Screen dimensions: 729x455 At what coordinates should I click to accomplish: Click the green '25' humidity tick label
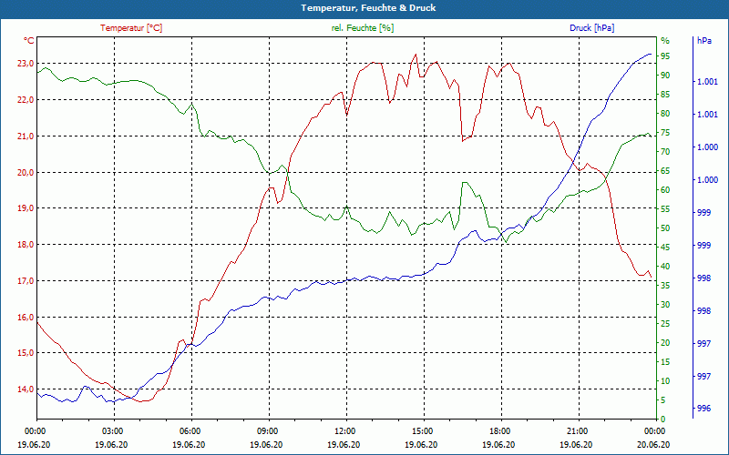[665, 324]
